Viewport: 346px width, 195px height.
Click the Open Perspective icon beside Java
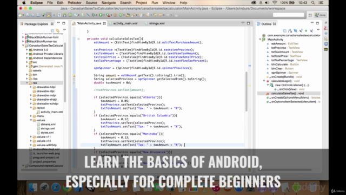[310, 15]
